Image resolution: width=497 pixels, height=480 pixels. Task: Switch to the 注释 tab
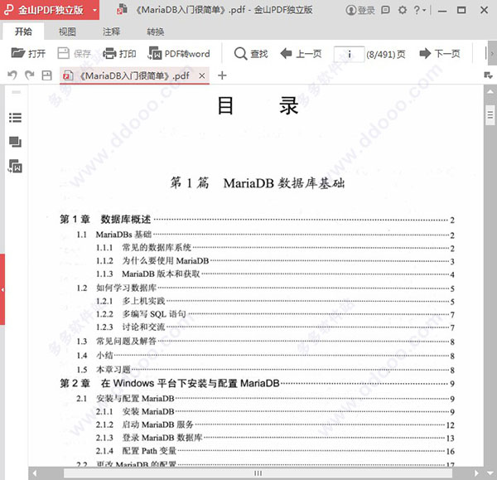coord(111,32)
